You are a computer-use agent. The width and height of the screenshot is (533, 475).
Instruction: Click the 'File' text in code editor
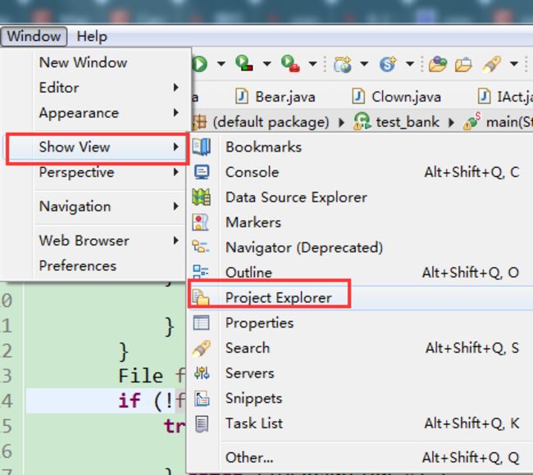141,376
